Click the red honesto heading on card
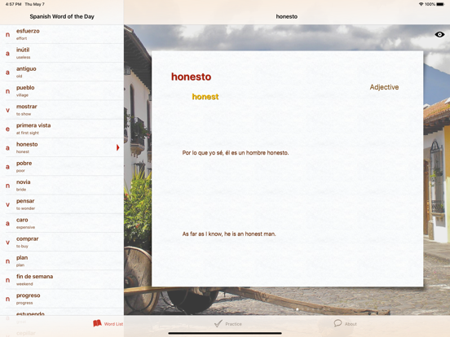Screen dimensions: 450x337 [191, 77]
